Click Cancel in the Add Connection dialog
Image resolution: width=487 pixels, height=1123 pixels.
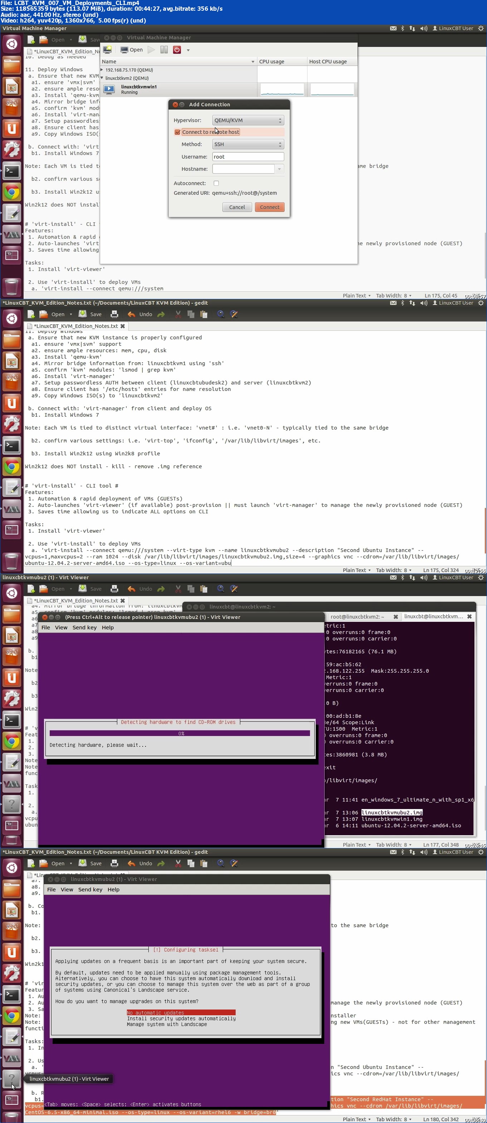coord(237,207)
